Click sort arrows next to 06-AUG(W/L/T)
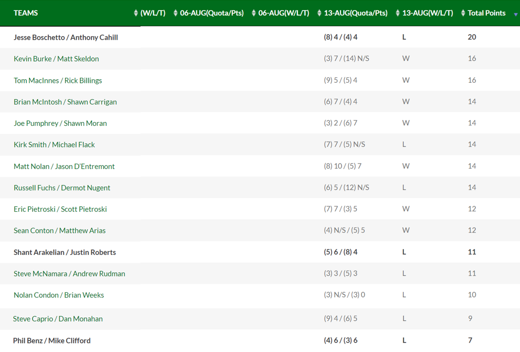The height and width of the screenshot is (352, 520). click(x=254, y=13)
